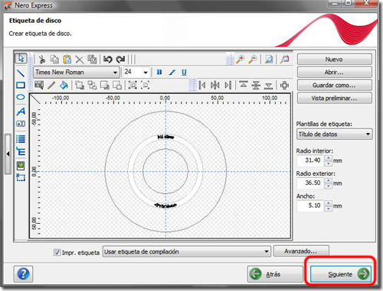Click the Radio interior 31.40 field
Screen dimensions: 383x291
pos(311,160)
